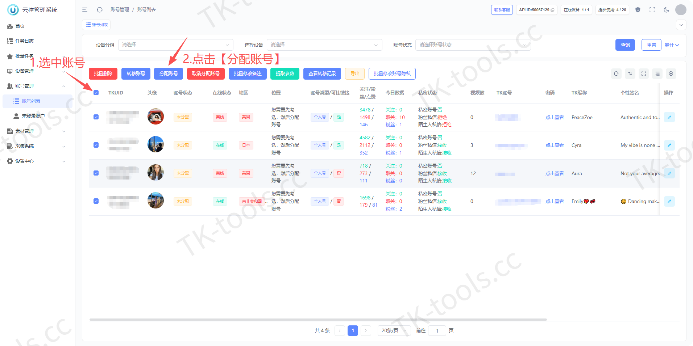Click the 导出 button
This screenshot has height=346, width=693.
[x=355, y=73]
